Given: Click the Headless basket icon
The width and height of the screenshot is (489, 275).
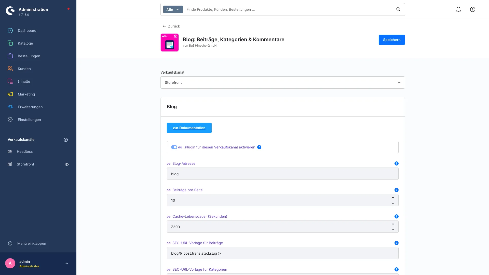Looking at the screenshot, I should tap(10, 152).
